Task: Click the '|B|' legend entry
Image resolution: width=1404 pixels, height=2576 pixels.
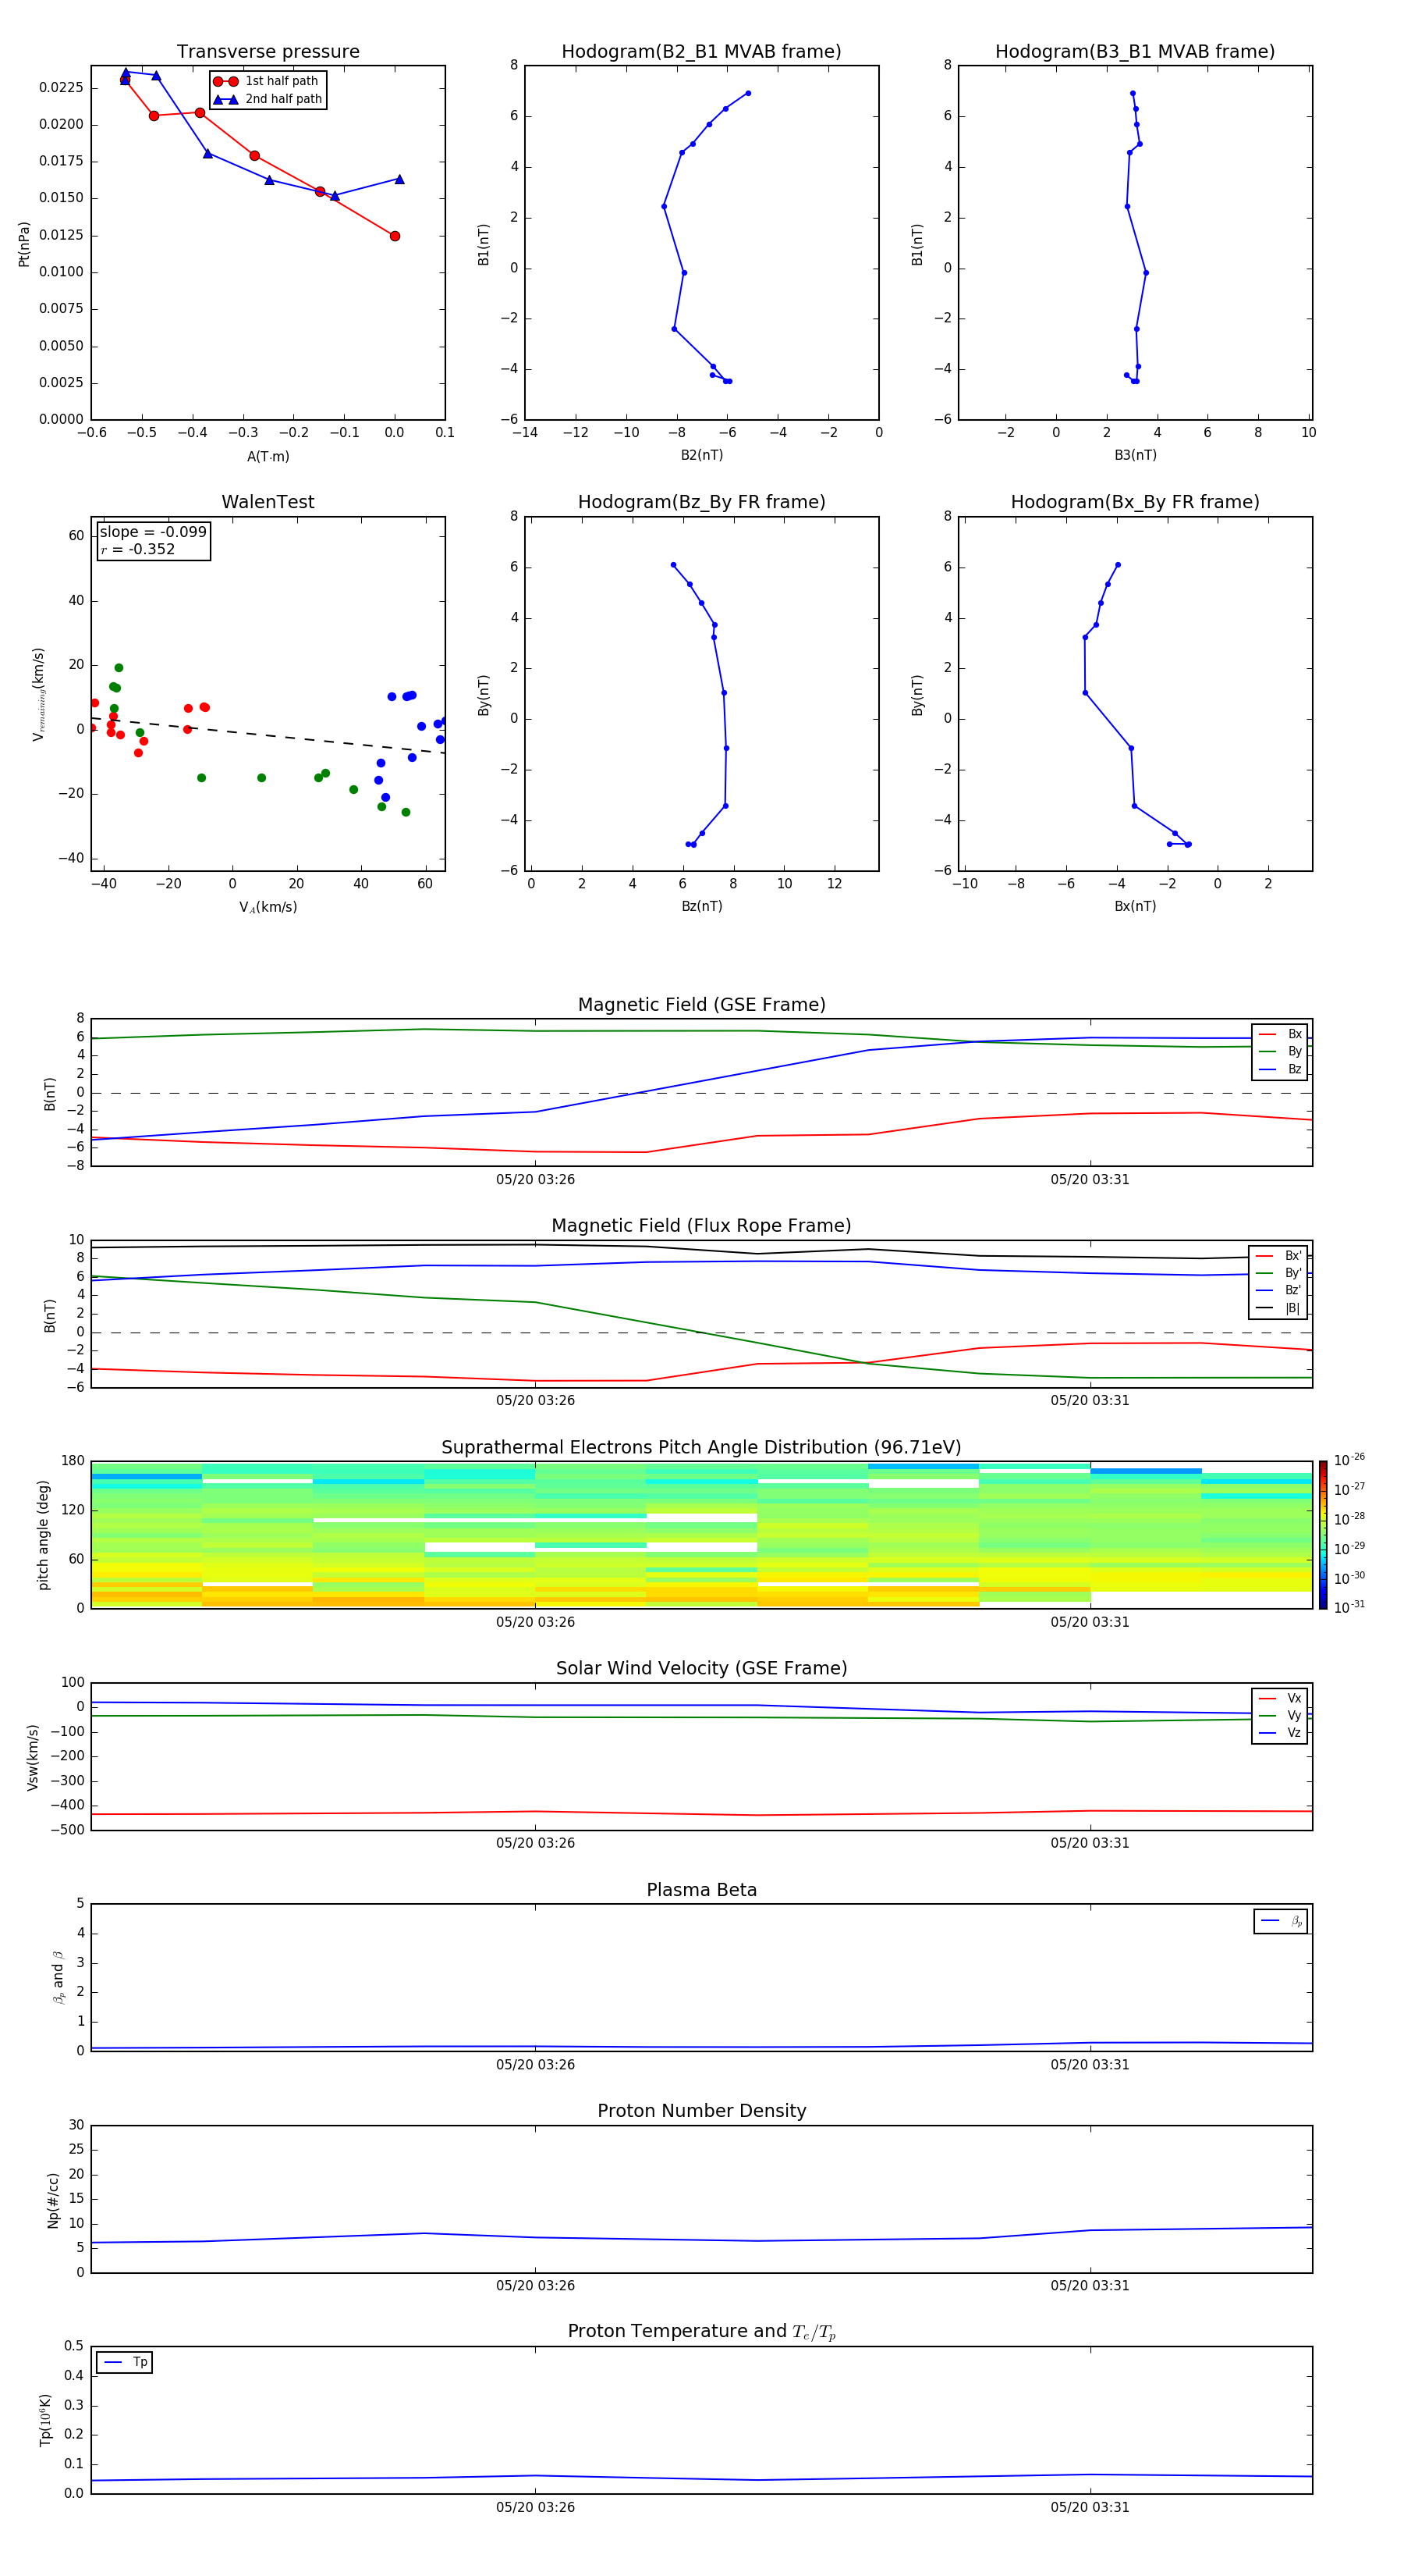Action: (x=1278, y=1308)
